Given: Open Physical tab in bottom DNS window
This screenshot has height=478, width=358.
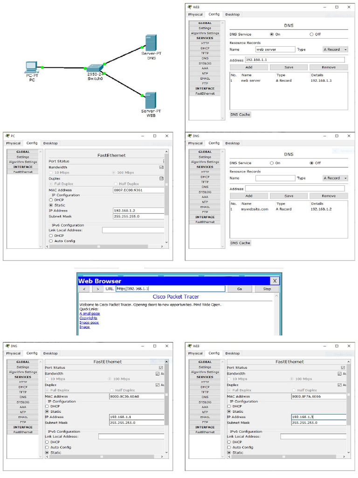Looking at the screenshot, I should click(x=14, y=353).
